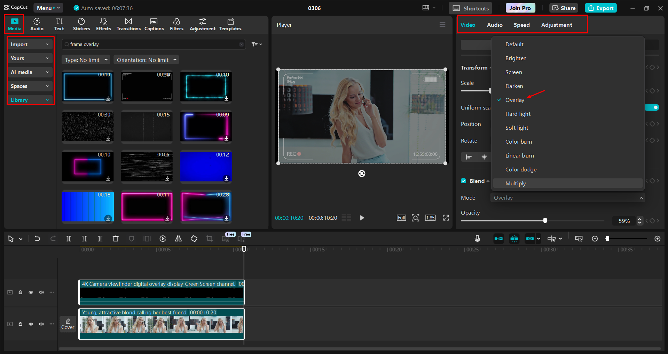The image size is (668, 354).
Task: Click the Mirror flip icon in toolbar
Action: point(178,239)
